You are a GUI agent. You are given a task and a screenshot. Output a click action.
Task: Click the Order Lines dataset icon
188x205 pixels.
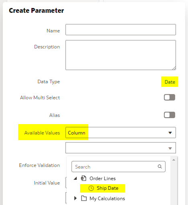[x=84, y=178]
